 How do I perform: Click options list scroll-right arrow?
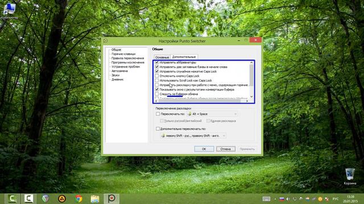[x=247, y=101]
